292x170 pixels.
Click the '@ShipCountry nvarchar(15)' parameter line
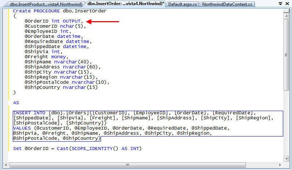pos(61,87)
